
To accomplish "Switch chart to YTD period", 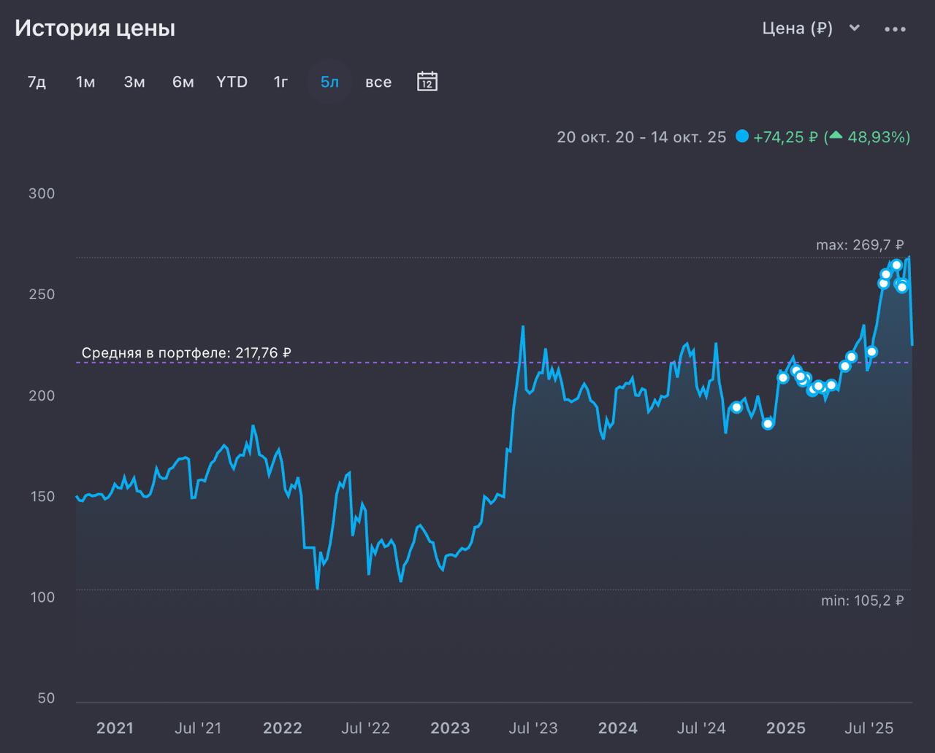I will coord(232,82).
